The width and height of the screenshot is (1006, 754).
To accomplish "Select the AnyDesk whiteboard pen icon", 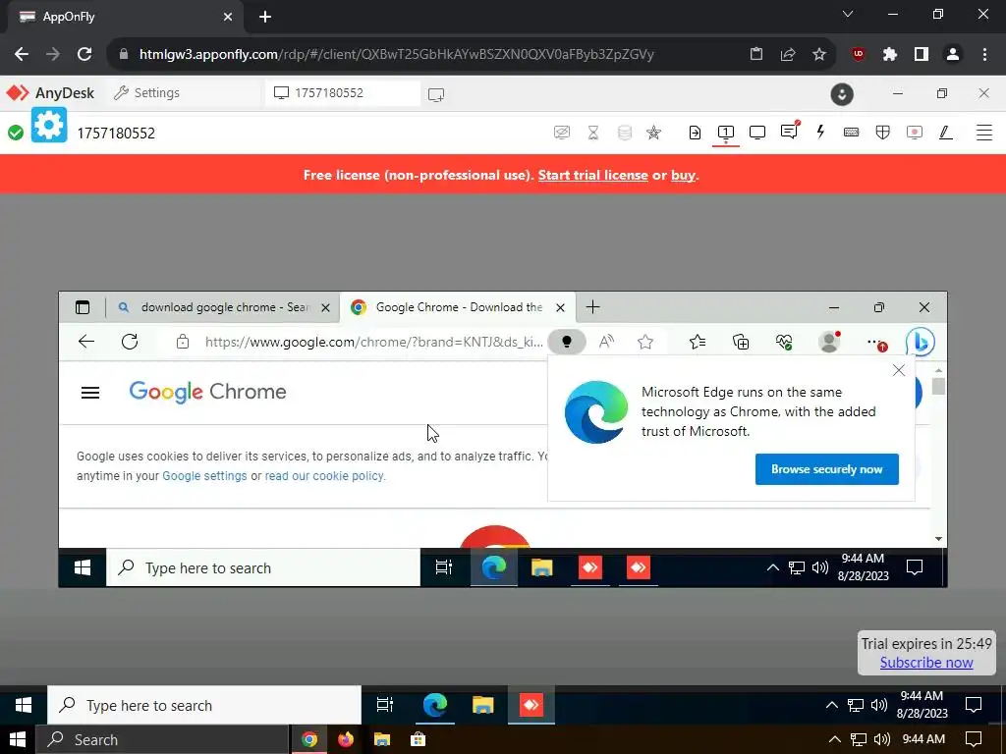I will [x=946, y=133].
